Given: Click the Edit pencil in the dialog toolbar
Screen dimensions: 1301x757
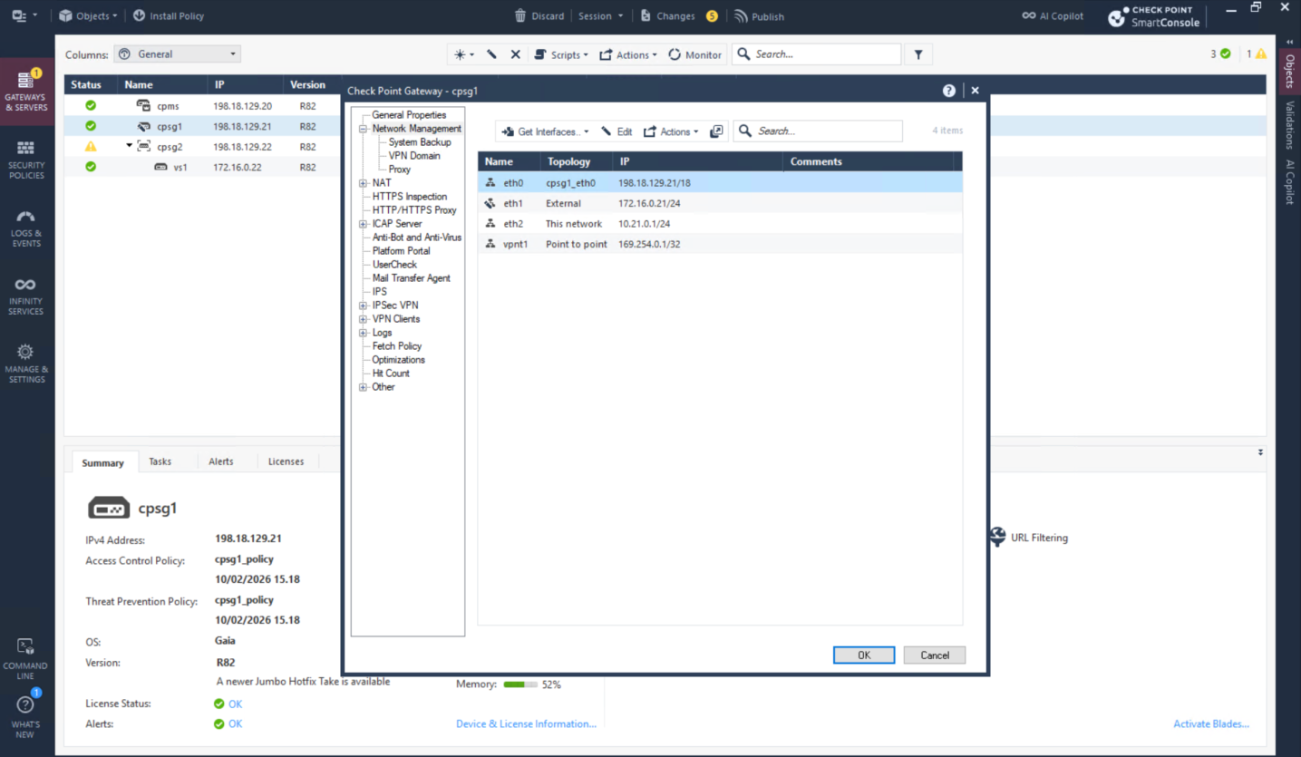Looking at the screenshot, I should (x=617, y=131).
